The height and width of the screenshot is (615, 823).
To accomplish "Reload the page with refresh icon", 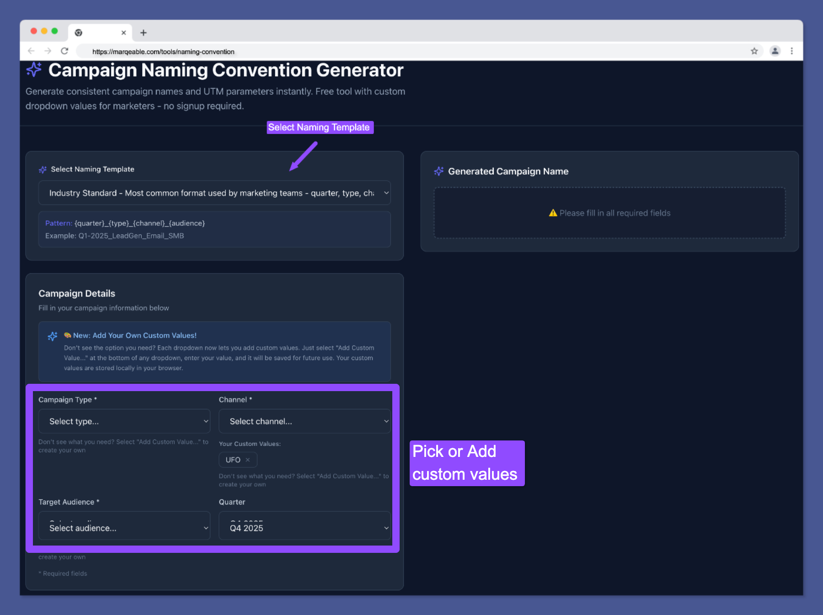I will pos(64,51).
